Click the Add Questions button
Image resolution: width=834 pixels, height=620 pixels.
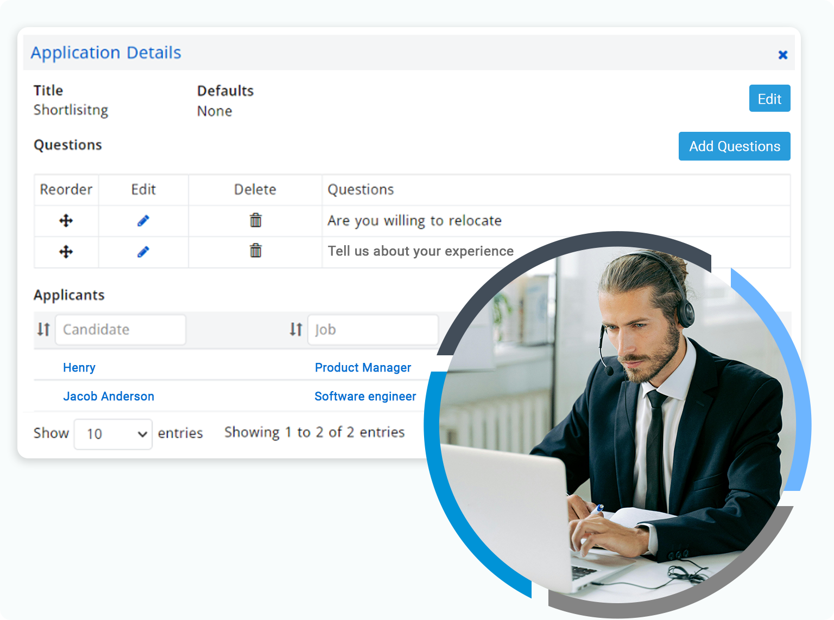tap(734, 146)
